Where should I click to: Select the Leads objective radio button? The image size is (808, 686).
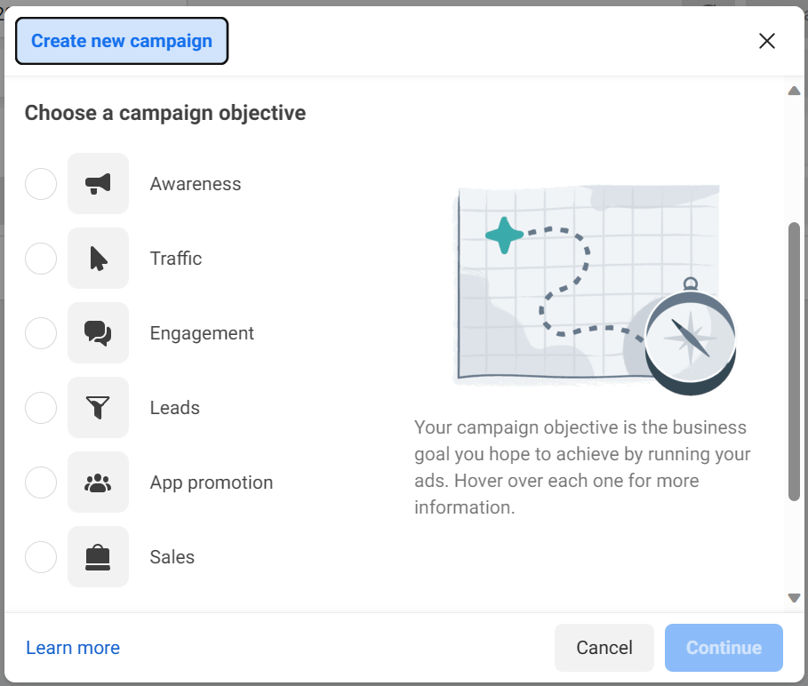pyautogui.click(x=41, y=408)
